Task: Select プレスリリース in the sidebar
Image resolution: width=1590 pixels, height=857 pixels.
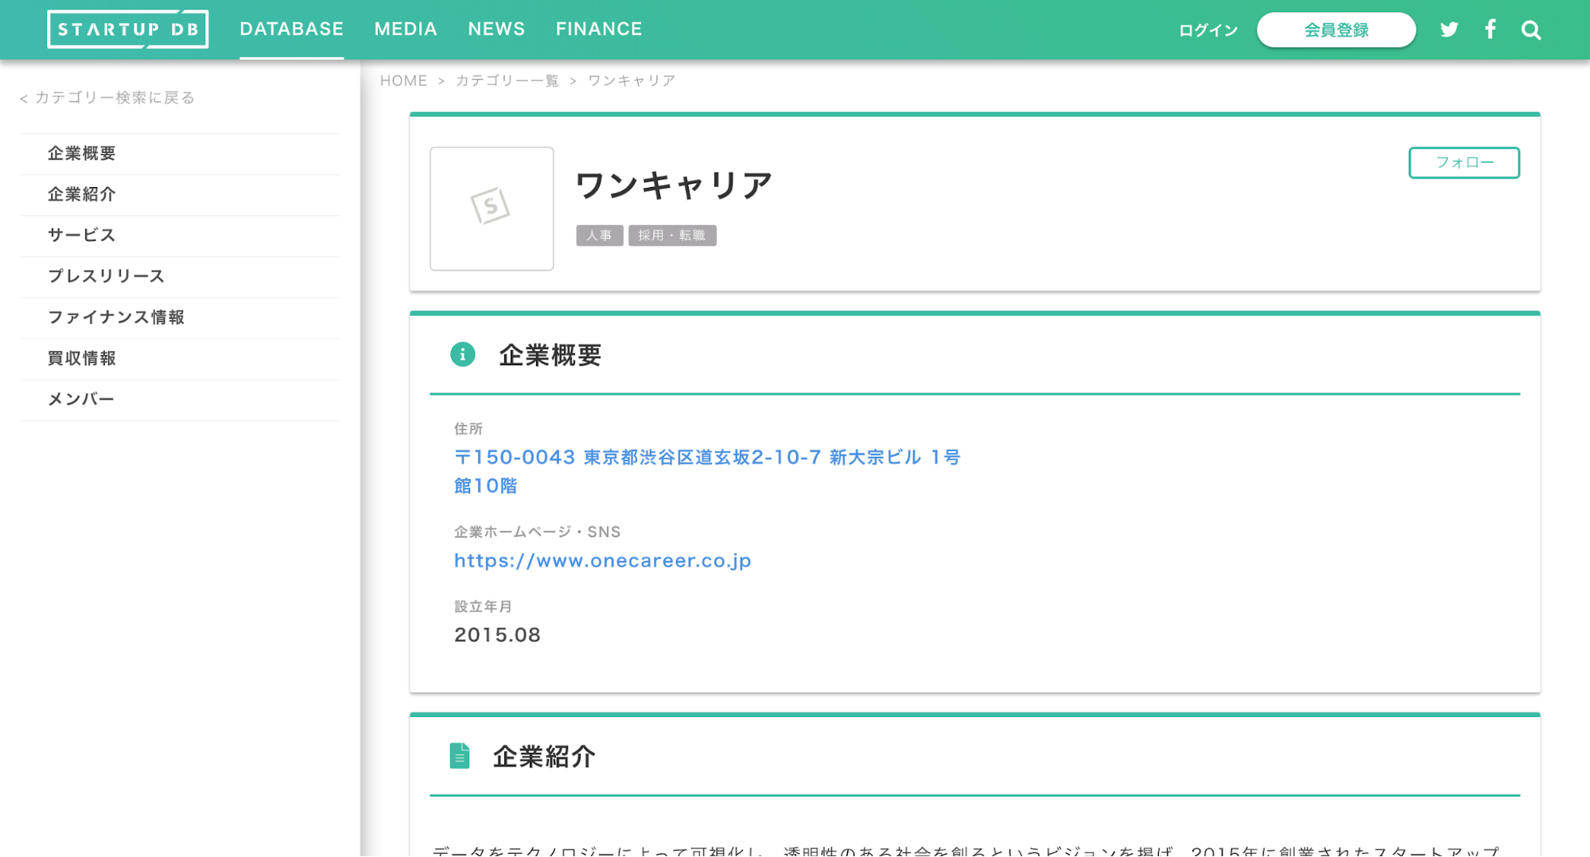Action: (180, 276)
